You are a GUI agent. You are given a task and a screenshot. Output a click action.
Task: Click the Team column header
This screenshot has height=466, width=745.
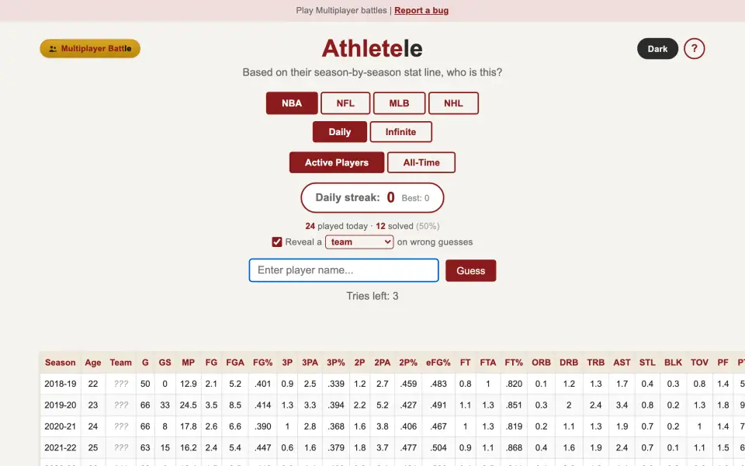pyautogui.click(x=121, y=363)
